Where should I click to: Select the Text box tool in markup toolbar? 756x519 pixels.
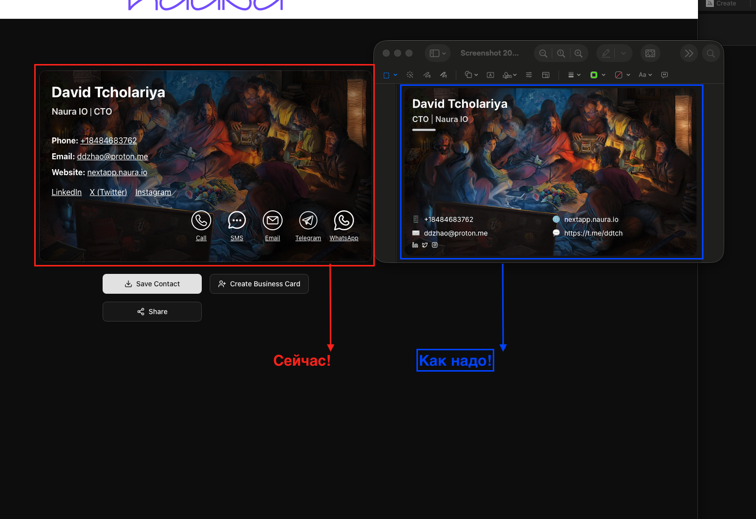pyautogui.click(x=490, y=74)
